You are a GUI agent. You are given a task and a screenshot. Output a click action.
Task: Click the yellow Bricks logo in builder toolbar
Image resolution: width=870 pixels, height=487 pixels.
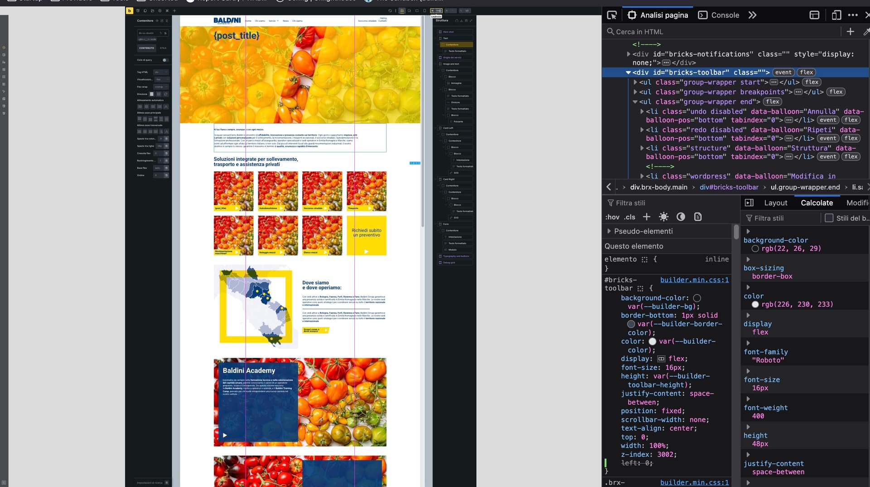(130, 10)
